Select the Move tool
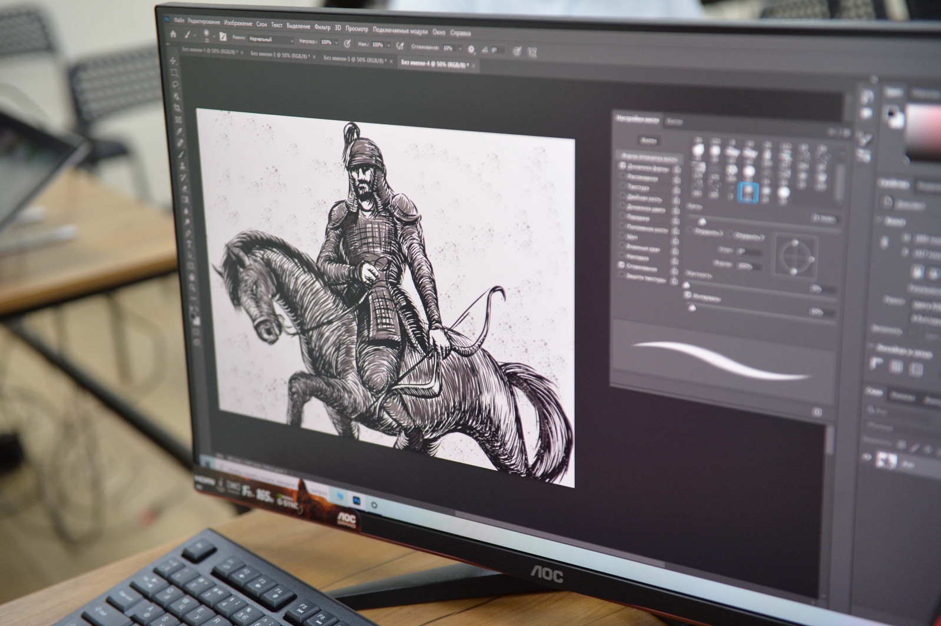The width and height of the screenshot is (941, 626). 173,61
